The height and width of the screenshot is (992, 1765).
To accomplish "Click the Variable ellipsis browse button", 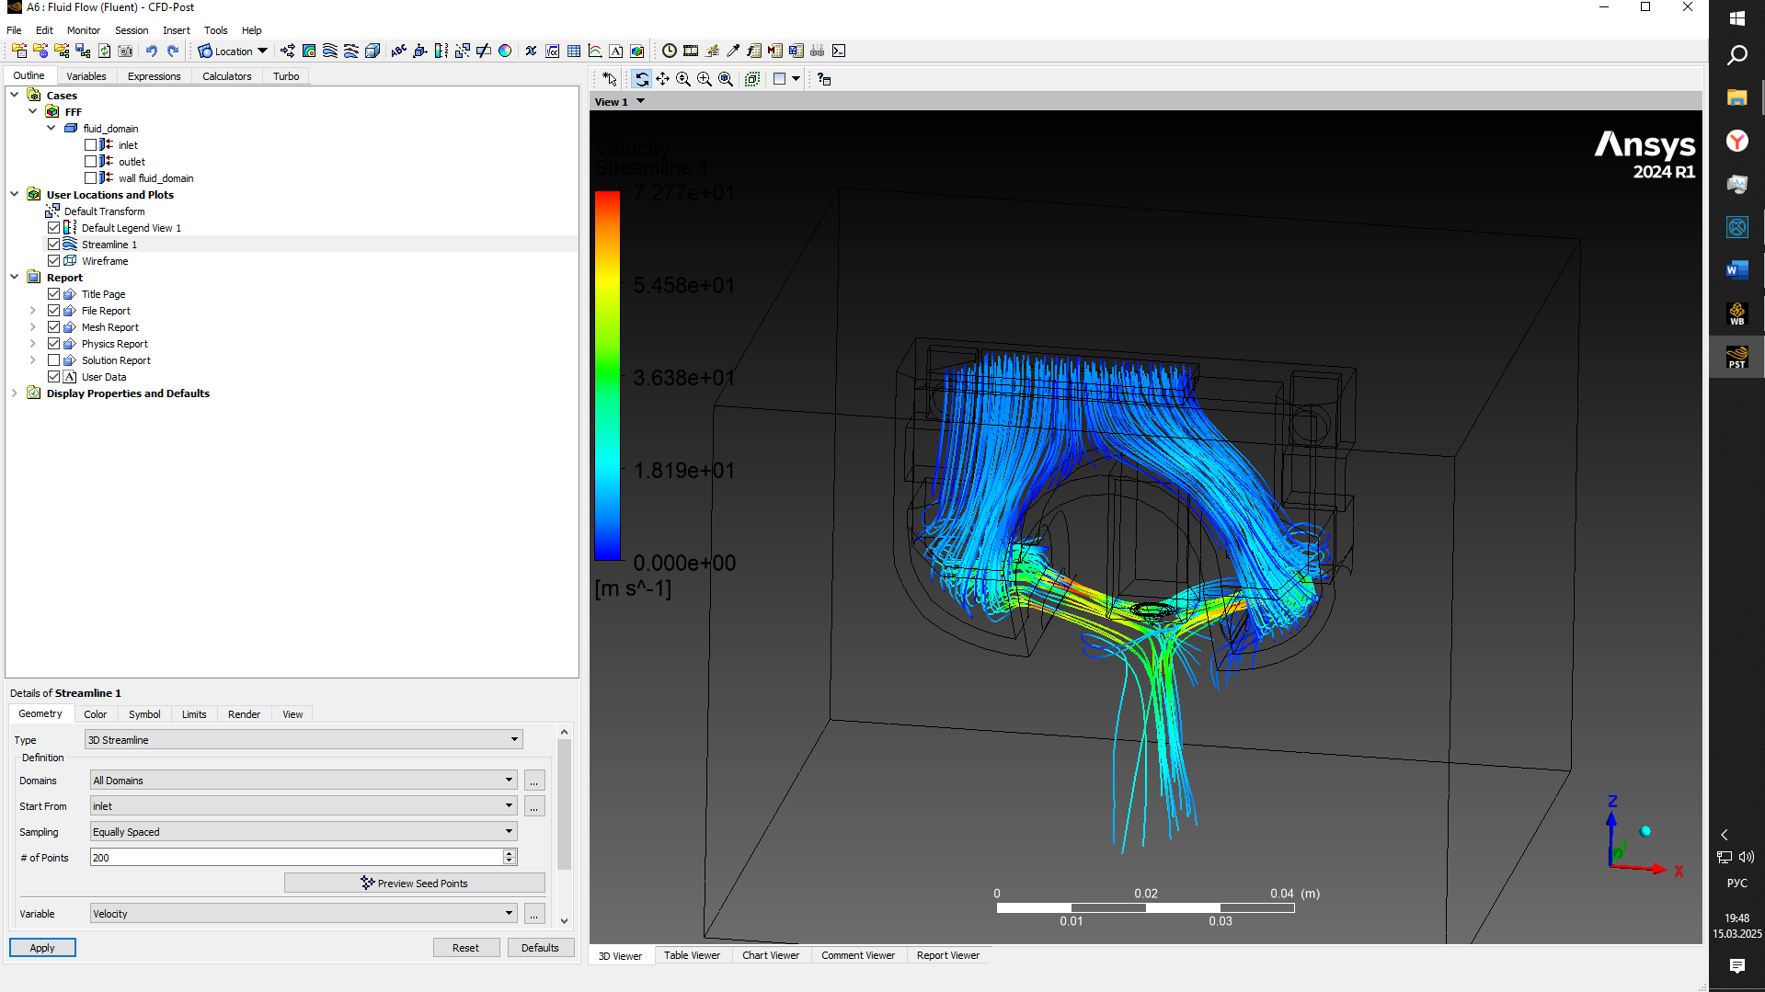I will point(534,915).
